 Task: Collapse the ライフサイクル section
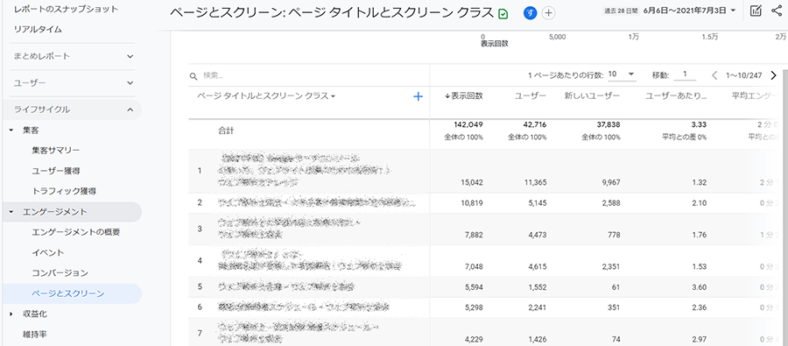click(72, 109)
